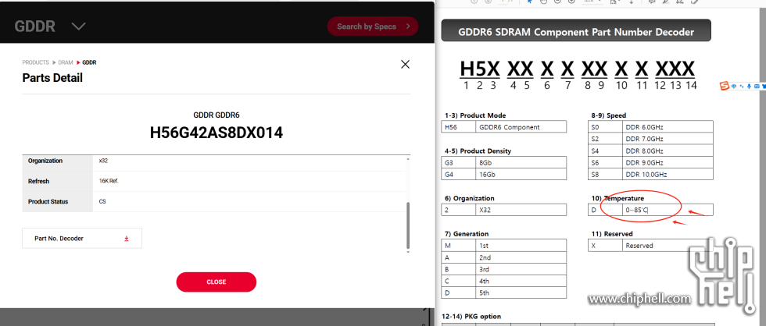Click the DDR 8.0GHz speed cell

click(x=668, y=151)
